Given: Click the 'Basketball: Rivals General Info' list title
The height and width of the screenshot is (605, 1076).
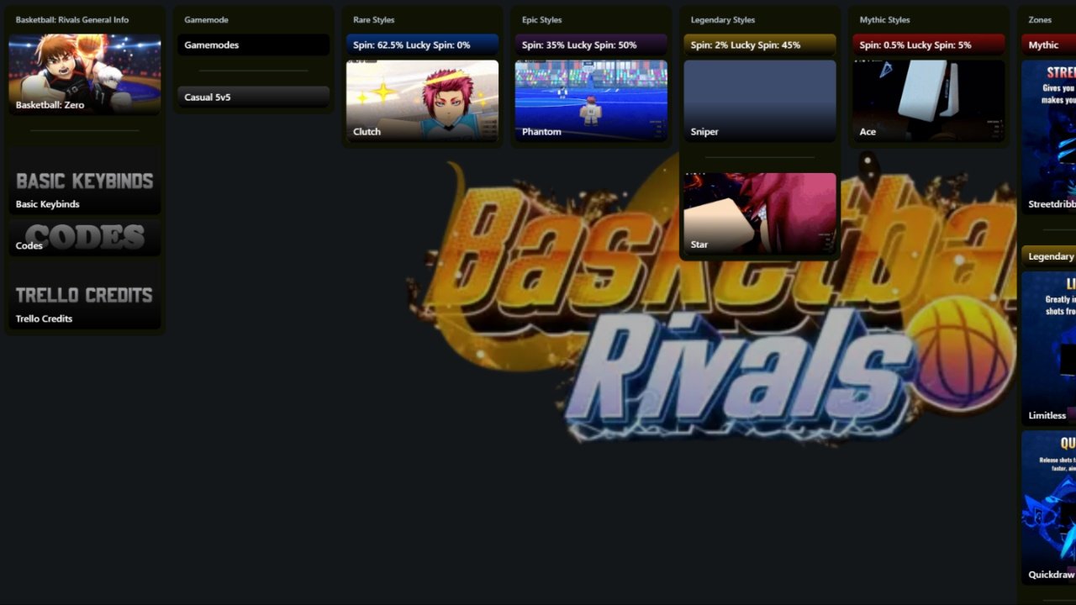Looking at the screenshot, I should 72,19.
